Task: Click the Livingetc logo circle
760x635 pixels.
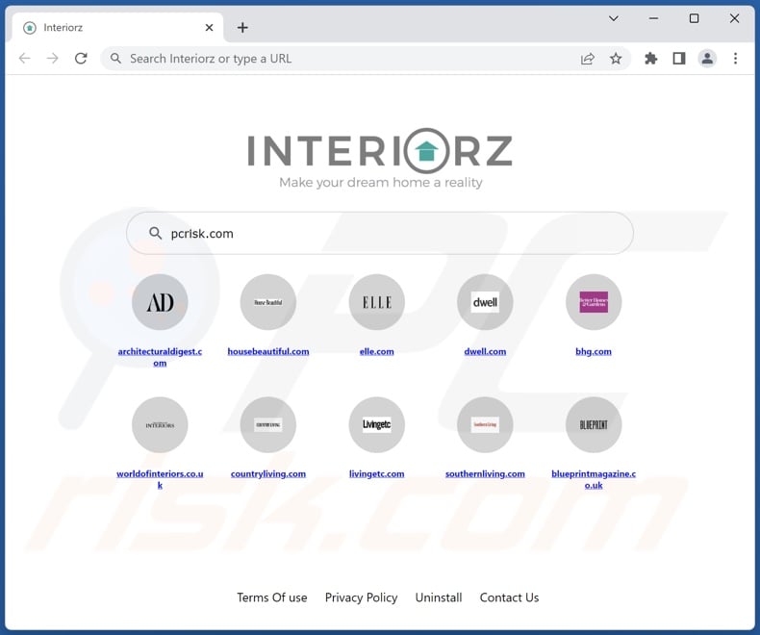Action: (x=376, y=424)
